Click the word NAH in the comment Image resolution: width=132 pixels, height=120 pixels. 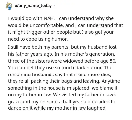click(x=49, y=18)
